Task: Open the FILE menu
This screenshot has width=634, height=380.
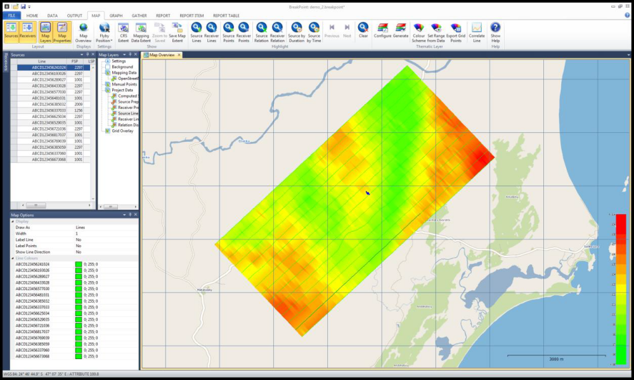Action: pos(11,15)
